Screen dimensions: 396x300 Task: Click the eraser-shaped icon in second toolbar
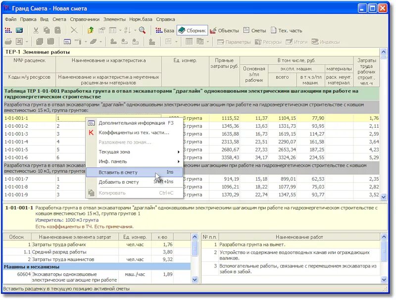click(94, 42)
